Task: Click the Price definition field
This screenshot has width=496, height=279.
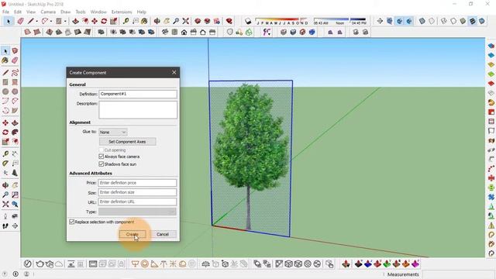Action: coord(137,183)
